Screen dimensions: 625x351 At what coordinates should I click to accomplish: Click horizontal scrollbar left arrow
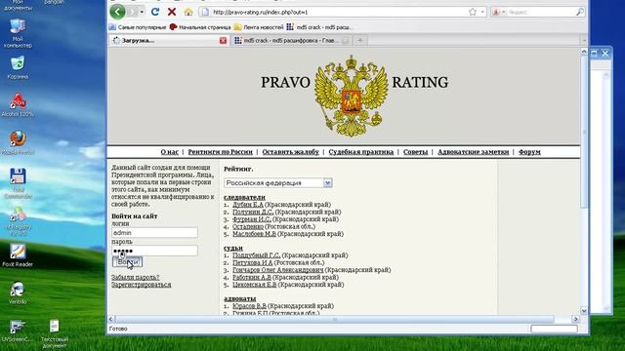[x=111, y=319]
